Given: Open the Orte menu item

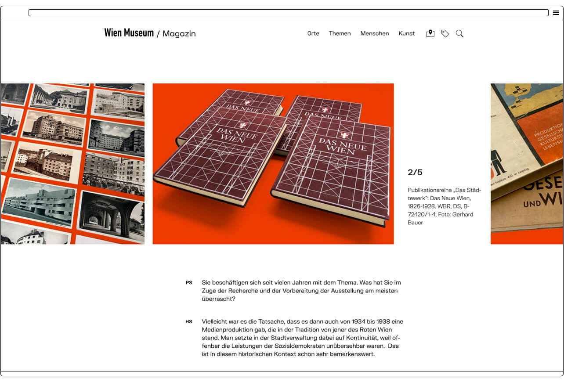Looking at the screenshot, I should (x=313, y=33).
